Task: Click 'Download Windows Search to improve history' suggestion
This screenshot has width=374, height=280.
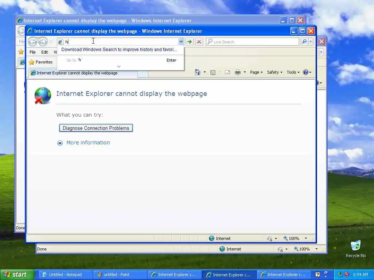Action: [x=119, y=50]
